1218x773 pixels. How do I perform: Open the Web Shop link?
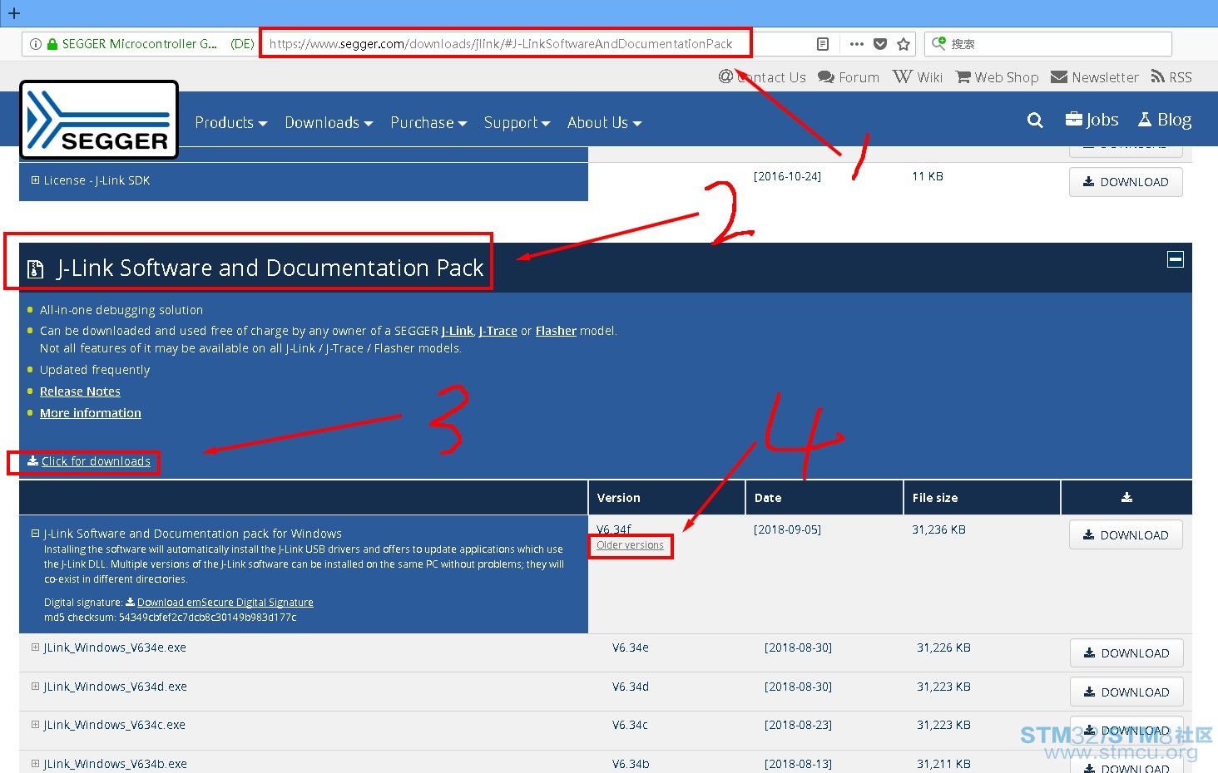tap(998, 77)
